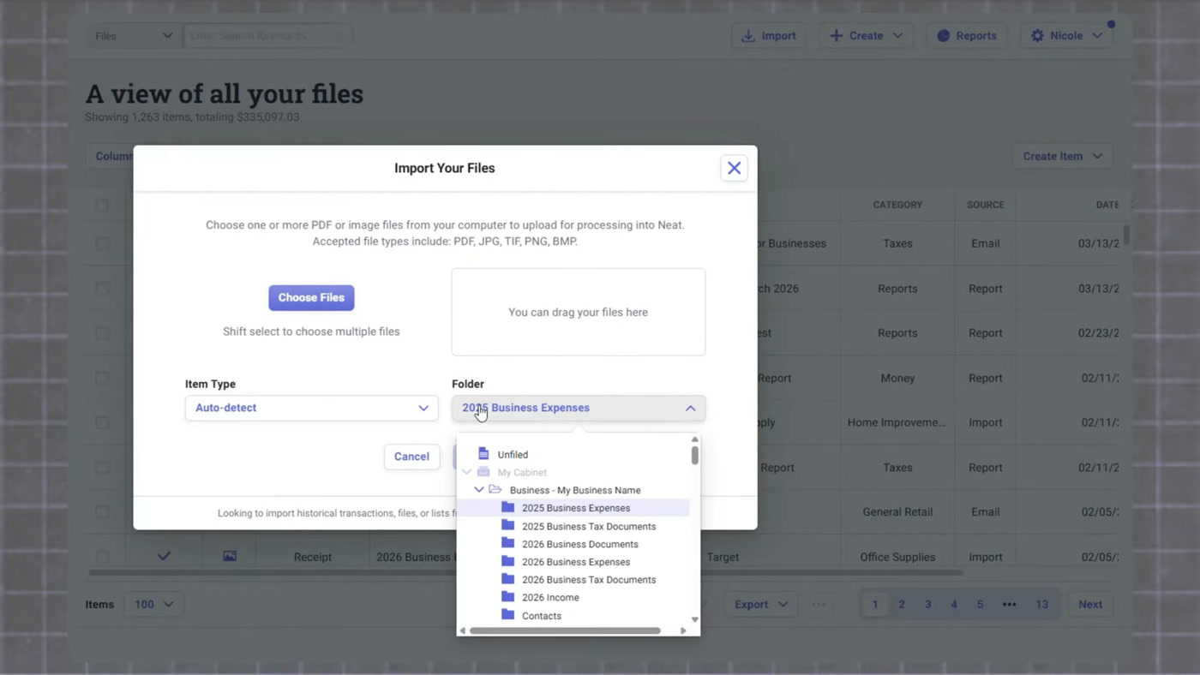Click the open folder icon beside Business - My Business Name

click(495, 490)
